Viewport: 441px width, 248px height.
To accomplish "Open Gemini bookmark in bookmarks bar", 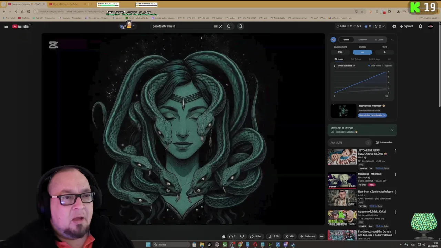I will coord(117,18).
